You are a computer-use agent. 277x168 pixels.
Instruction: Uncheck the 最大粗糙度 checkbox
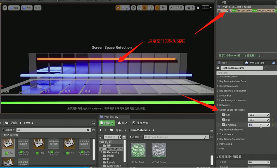click(x=223, y=125)
